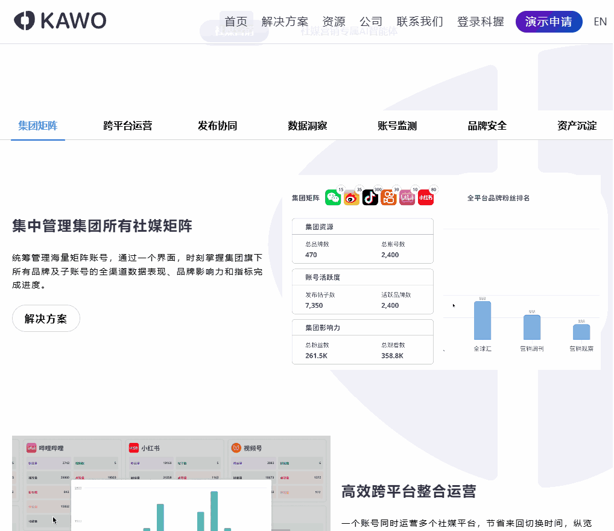
Task: Go to 联系我们 page
Action: click(420, 22)
